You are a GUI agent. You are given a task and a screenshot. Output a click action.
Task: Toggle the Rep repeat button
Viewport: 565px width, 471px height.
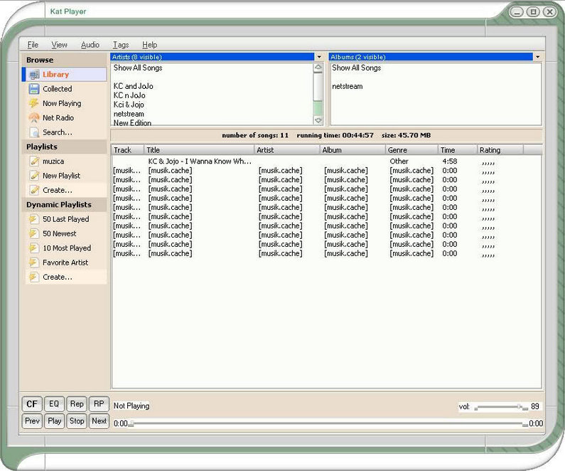[x=76, y=404]
